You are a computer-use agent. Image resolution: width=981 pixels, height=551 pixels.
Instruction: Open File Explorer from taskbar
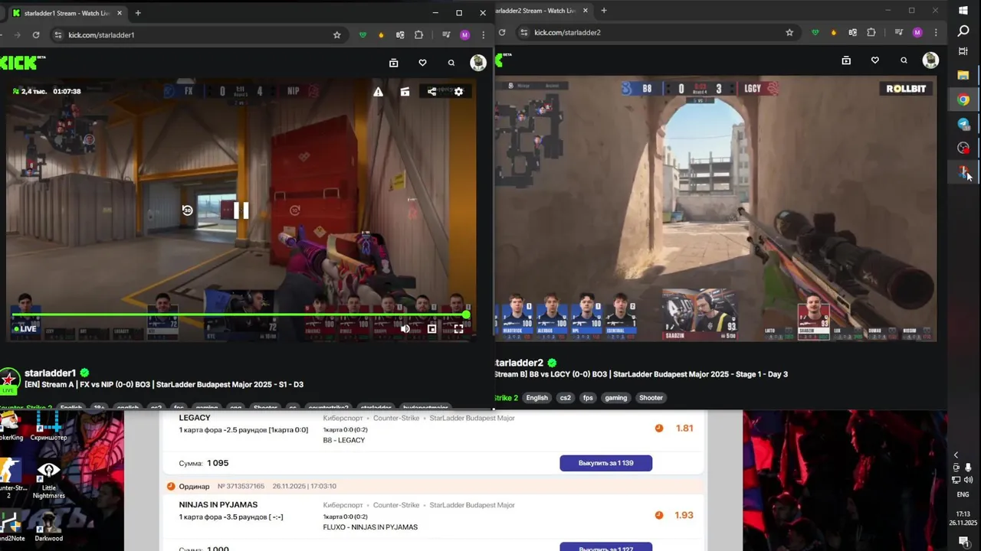963,75
